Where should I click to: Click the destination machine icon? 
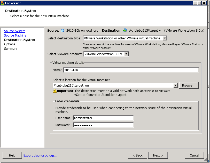pos(125,31)
